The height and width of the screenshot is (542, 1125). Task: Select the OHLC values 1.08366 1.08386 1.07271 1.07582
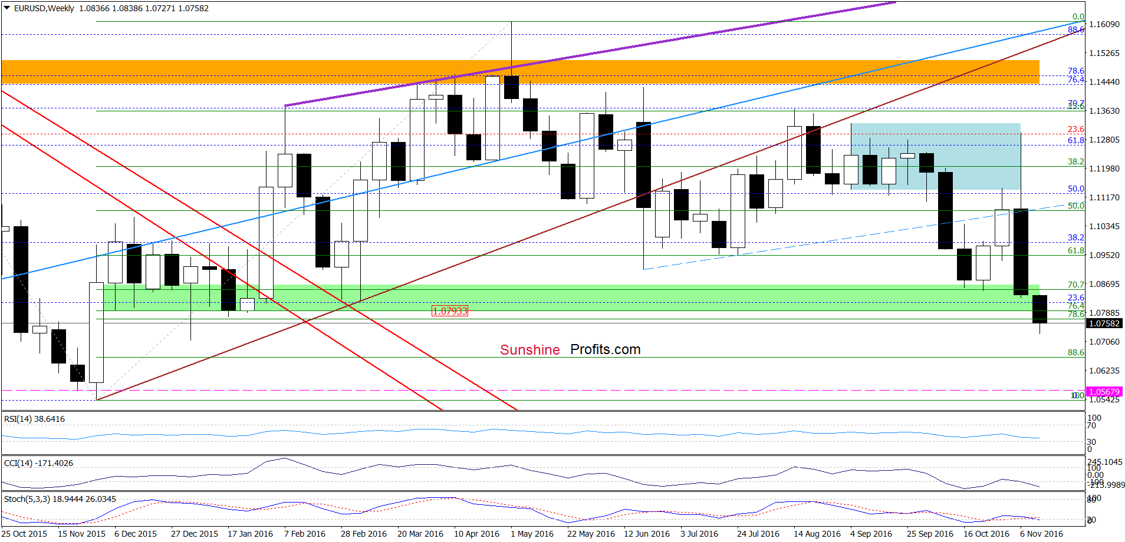click(x=144, y=8)
